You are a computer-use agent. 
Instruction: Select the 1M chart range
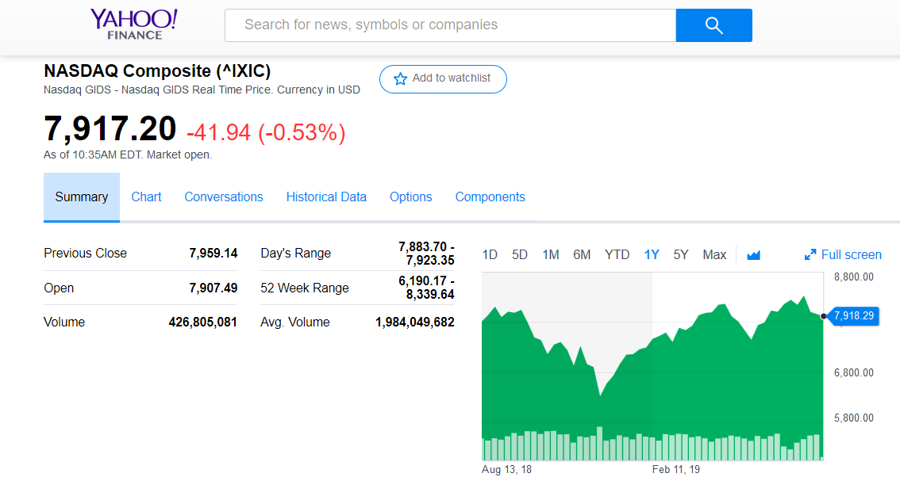[x=551, y=254]
